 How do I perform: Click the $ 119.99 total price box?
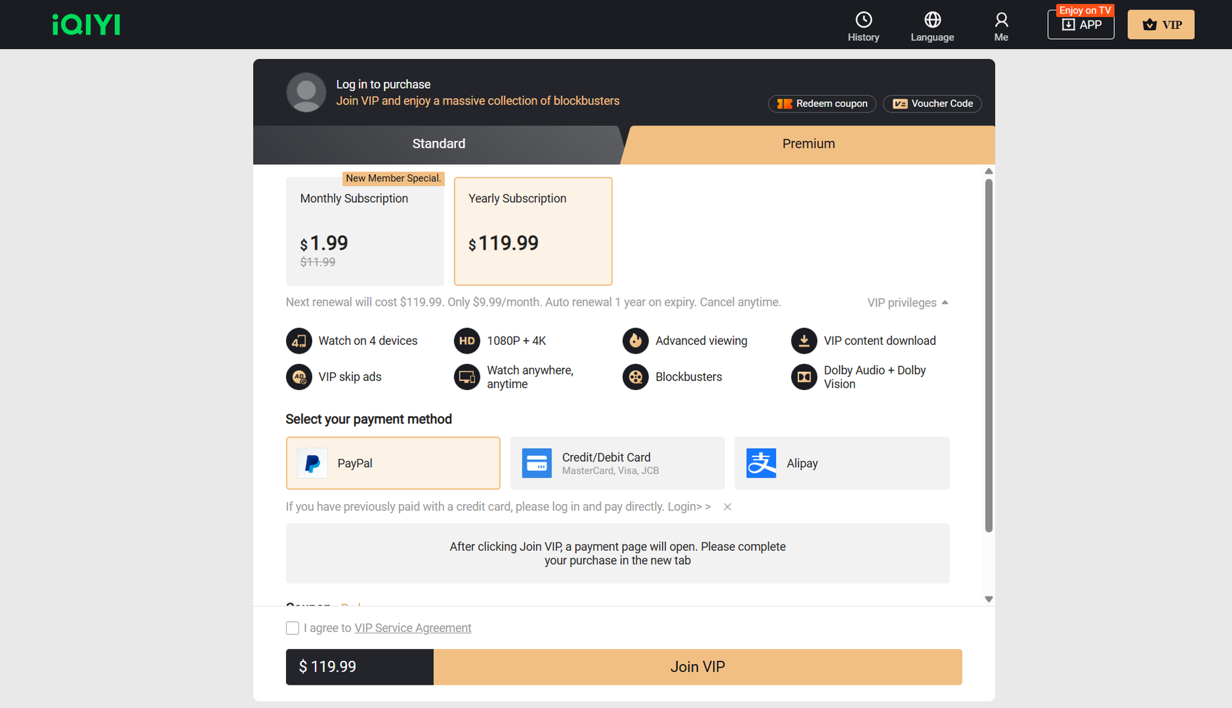(360, 667)
